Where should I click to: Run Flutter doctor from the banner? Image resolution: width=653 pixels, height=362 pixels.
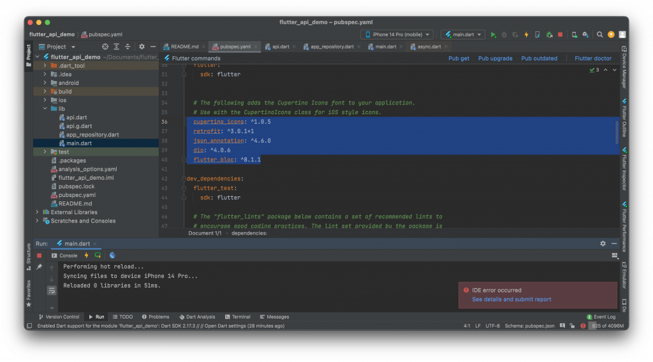593,59
